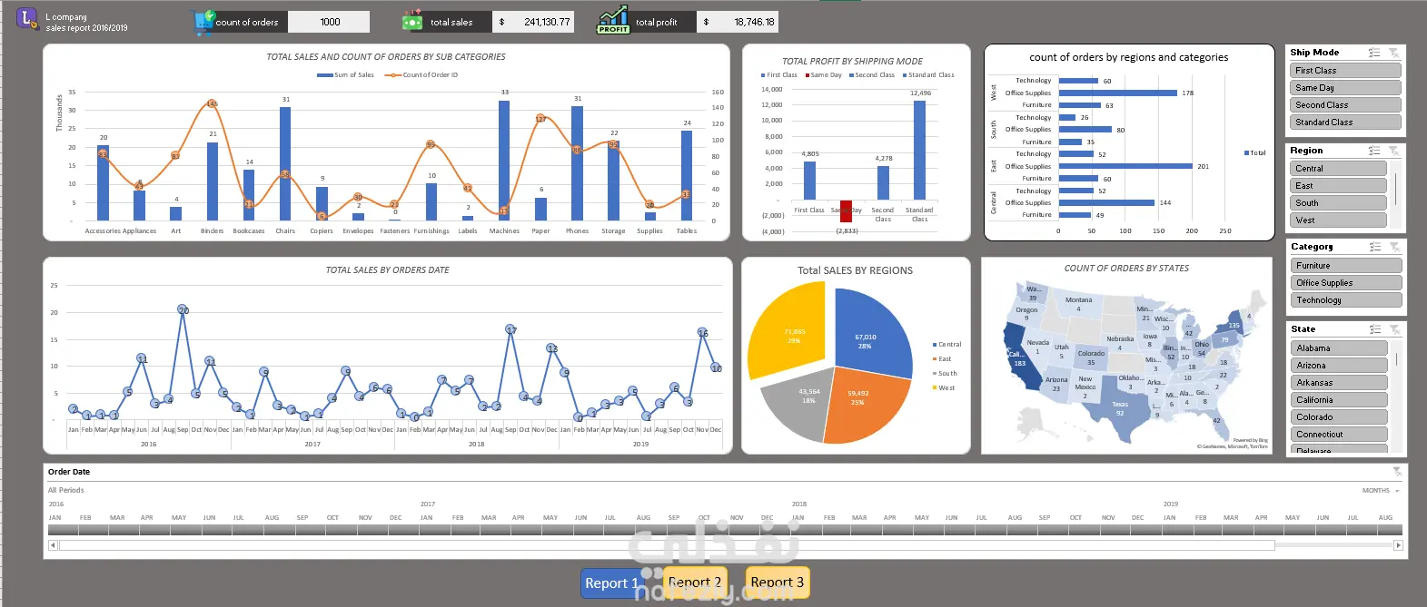Select Central in Region slicer

point(1339,169)
